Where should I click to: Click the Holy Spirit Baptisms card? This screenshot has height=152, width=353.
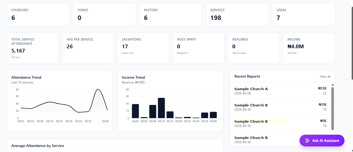(x=198, y=48)
